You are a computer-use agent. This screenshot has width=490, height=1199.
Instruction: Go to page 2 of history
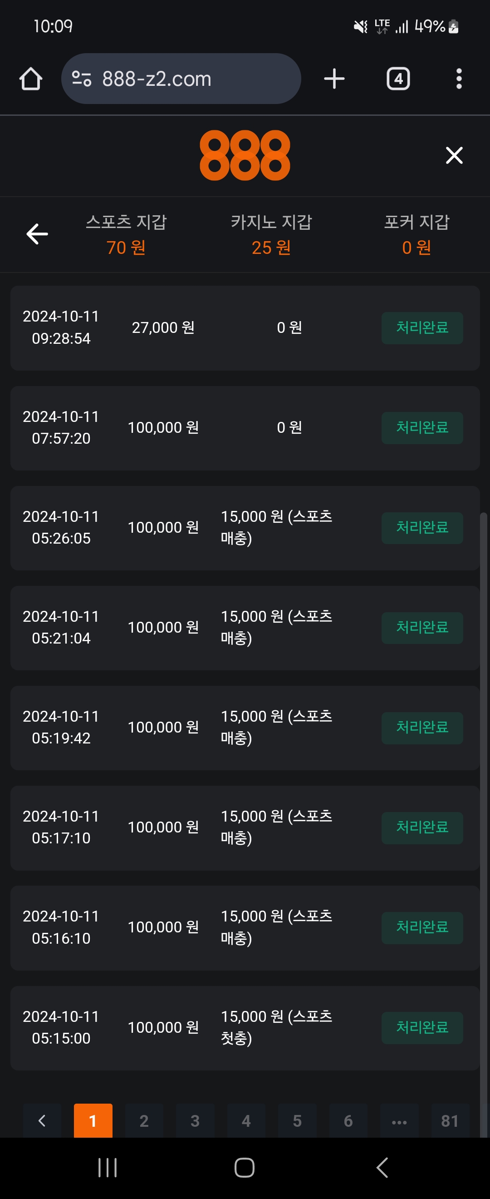click(x=144, y=1120)
